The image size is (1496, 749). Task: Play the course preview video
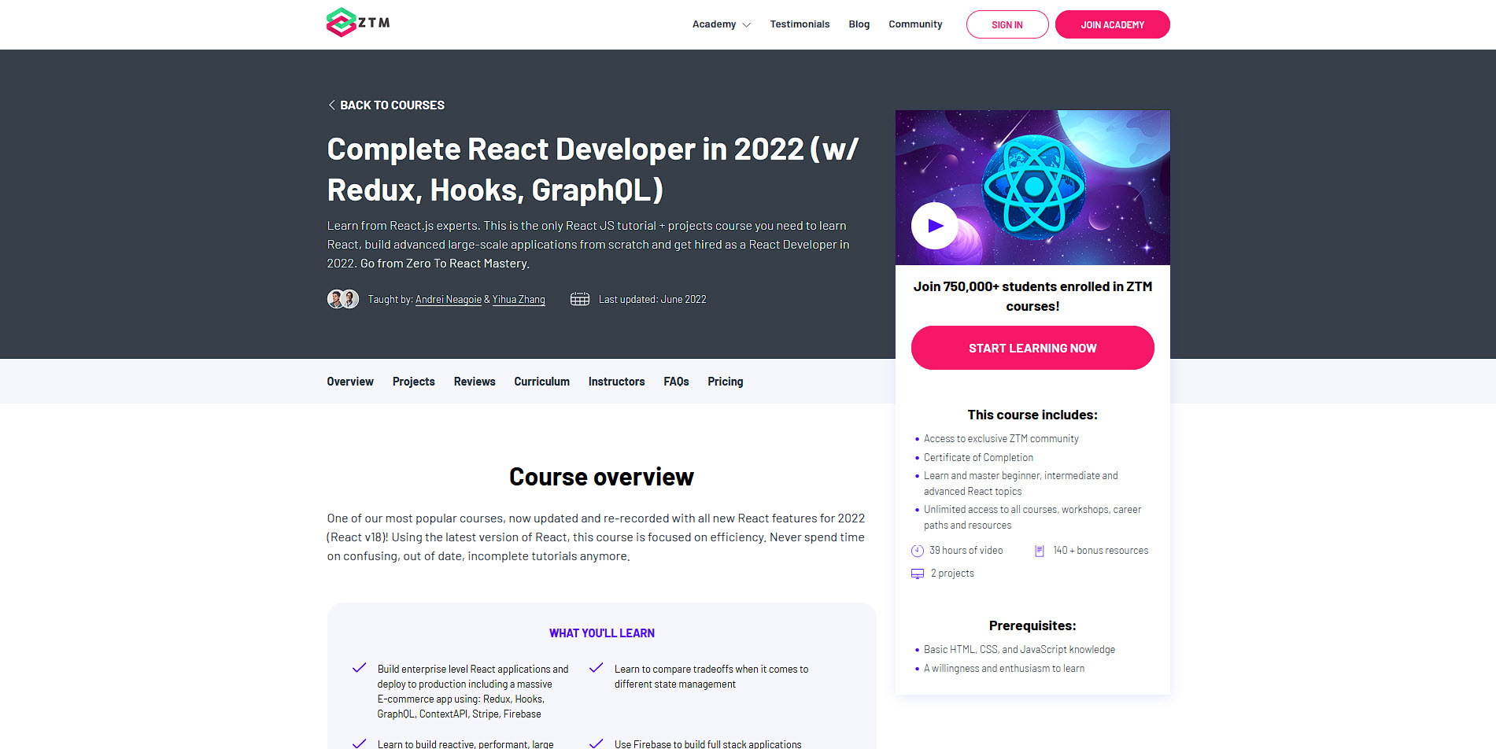(933, 226)
